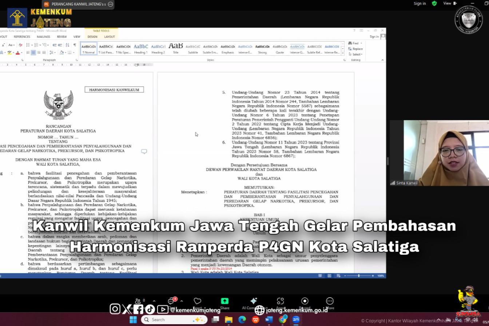
Task: Apply bullets with the Bullets icon
Action: tap(28, 45)
